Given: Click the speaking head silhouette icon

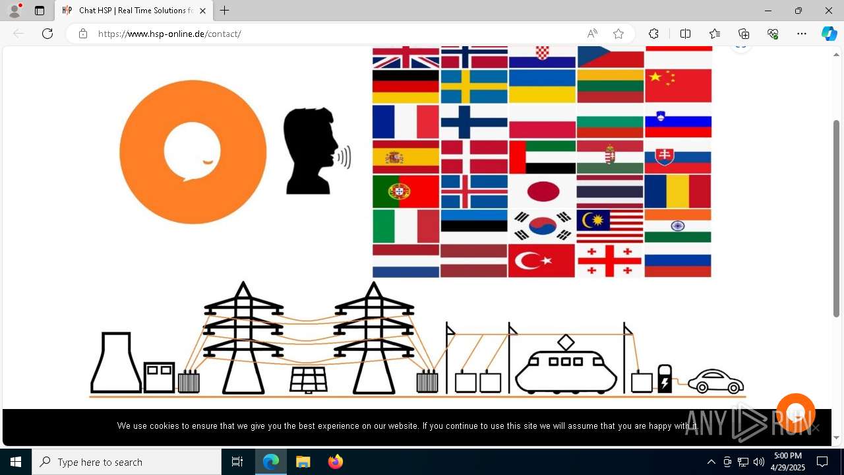Looking at the screenshot, I should point(316,151).
